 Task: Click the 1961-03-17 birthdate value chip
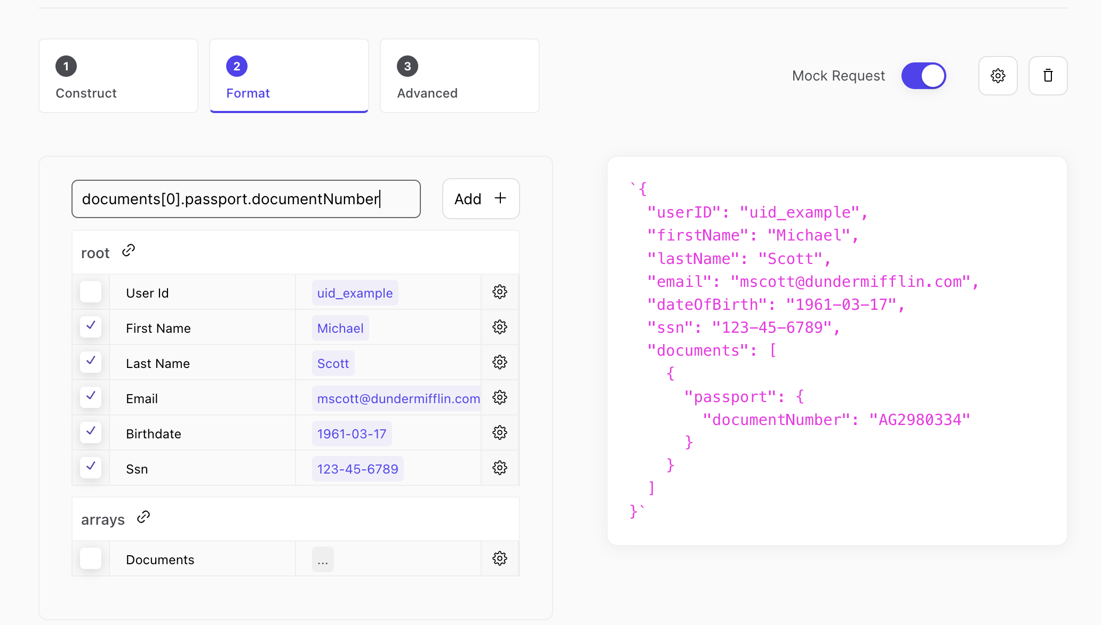pos(352,434)
